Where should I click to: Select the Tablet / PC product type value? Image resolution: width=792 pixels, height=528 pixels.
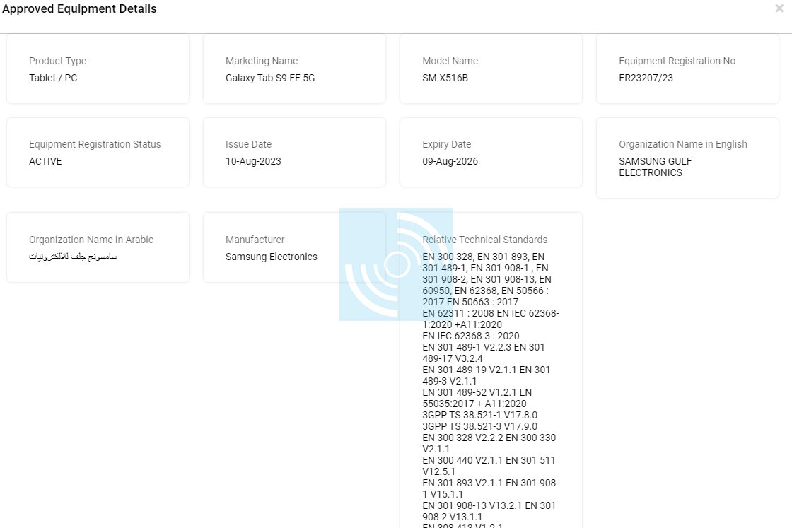coord(53,78)
